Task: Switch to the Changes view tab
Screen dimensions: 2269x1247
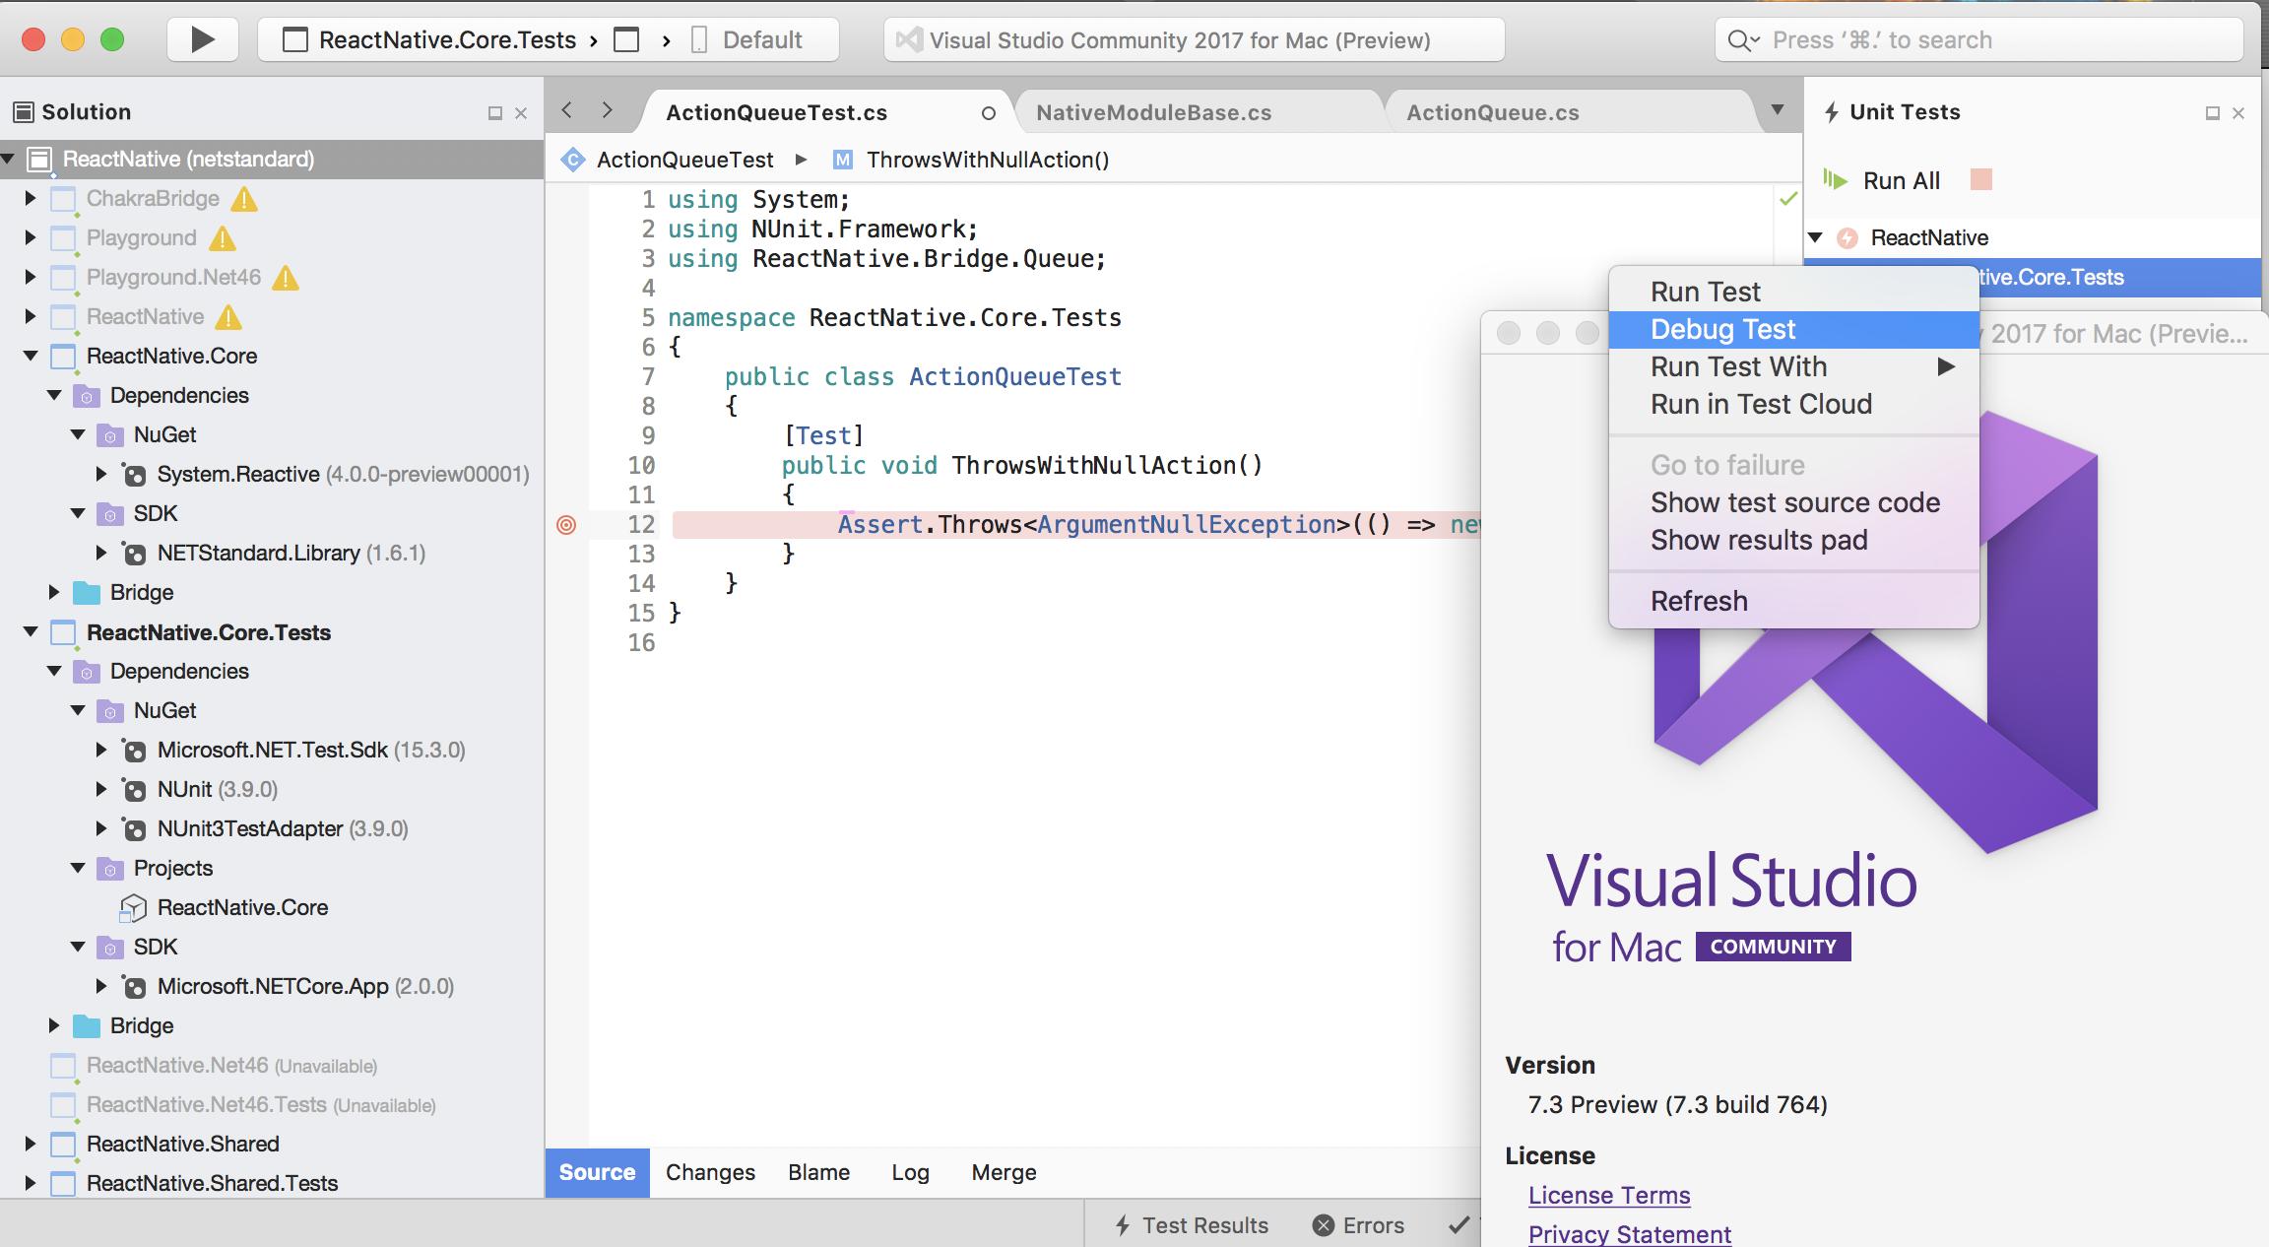Action: (x=710, y=1172)
